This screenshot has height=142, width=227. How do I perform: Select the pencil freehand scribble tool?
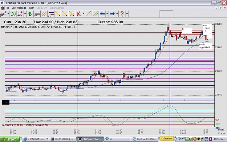[x=72, y=14]
